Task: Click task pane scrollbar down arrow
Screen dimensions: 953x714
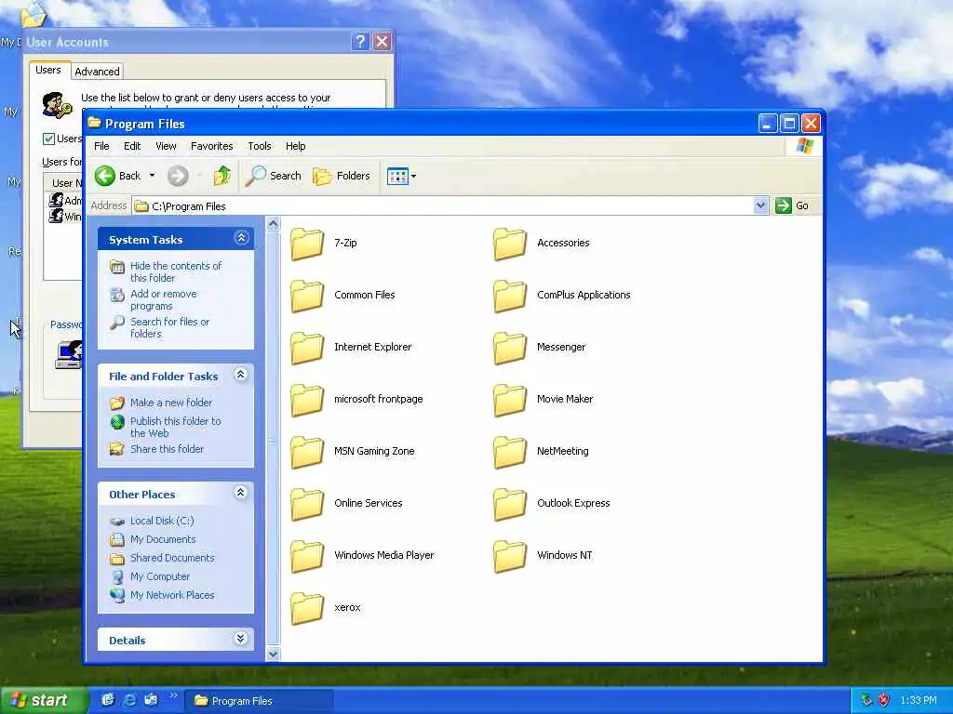Action: (274, 654)
